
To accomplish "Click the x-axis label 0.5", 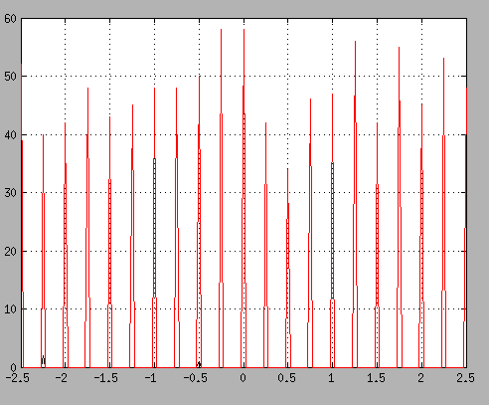I will (287, 378).
